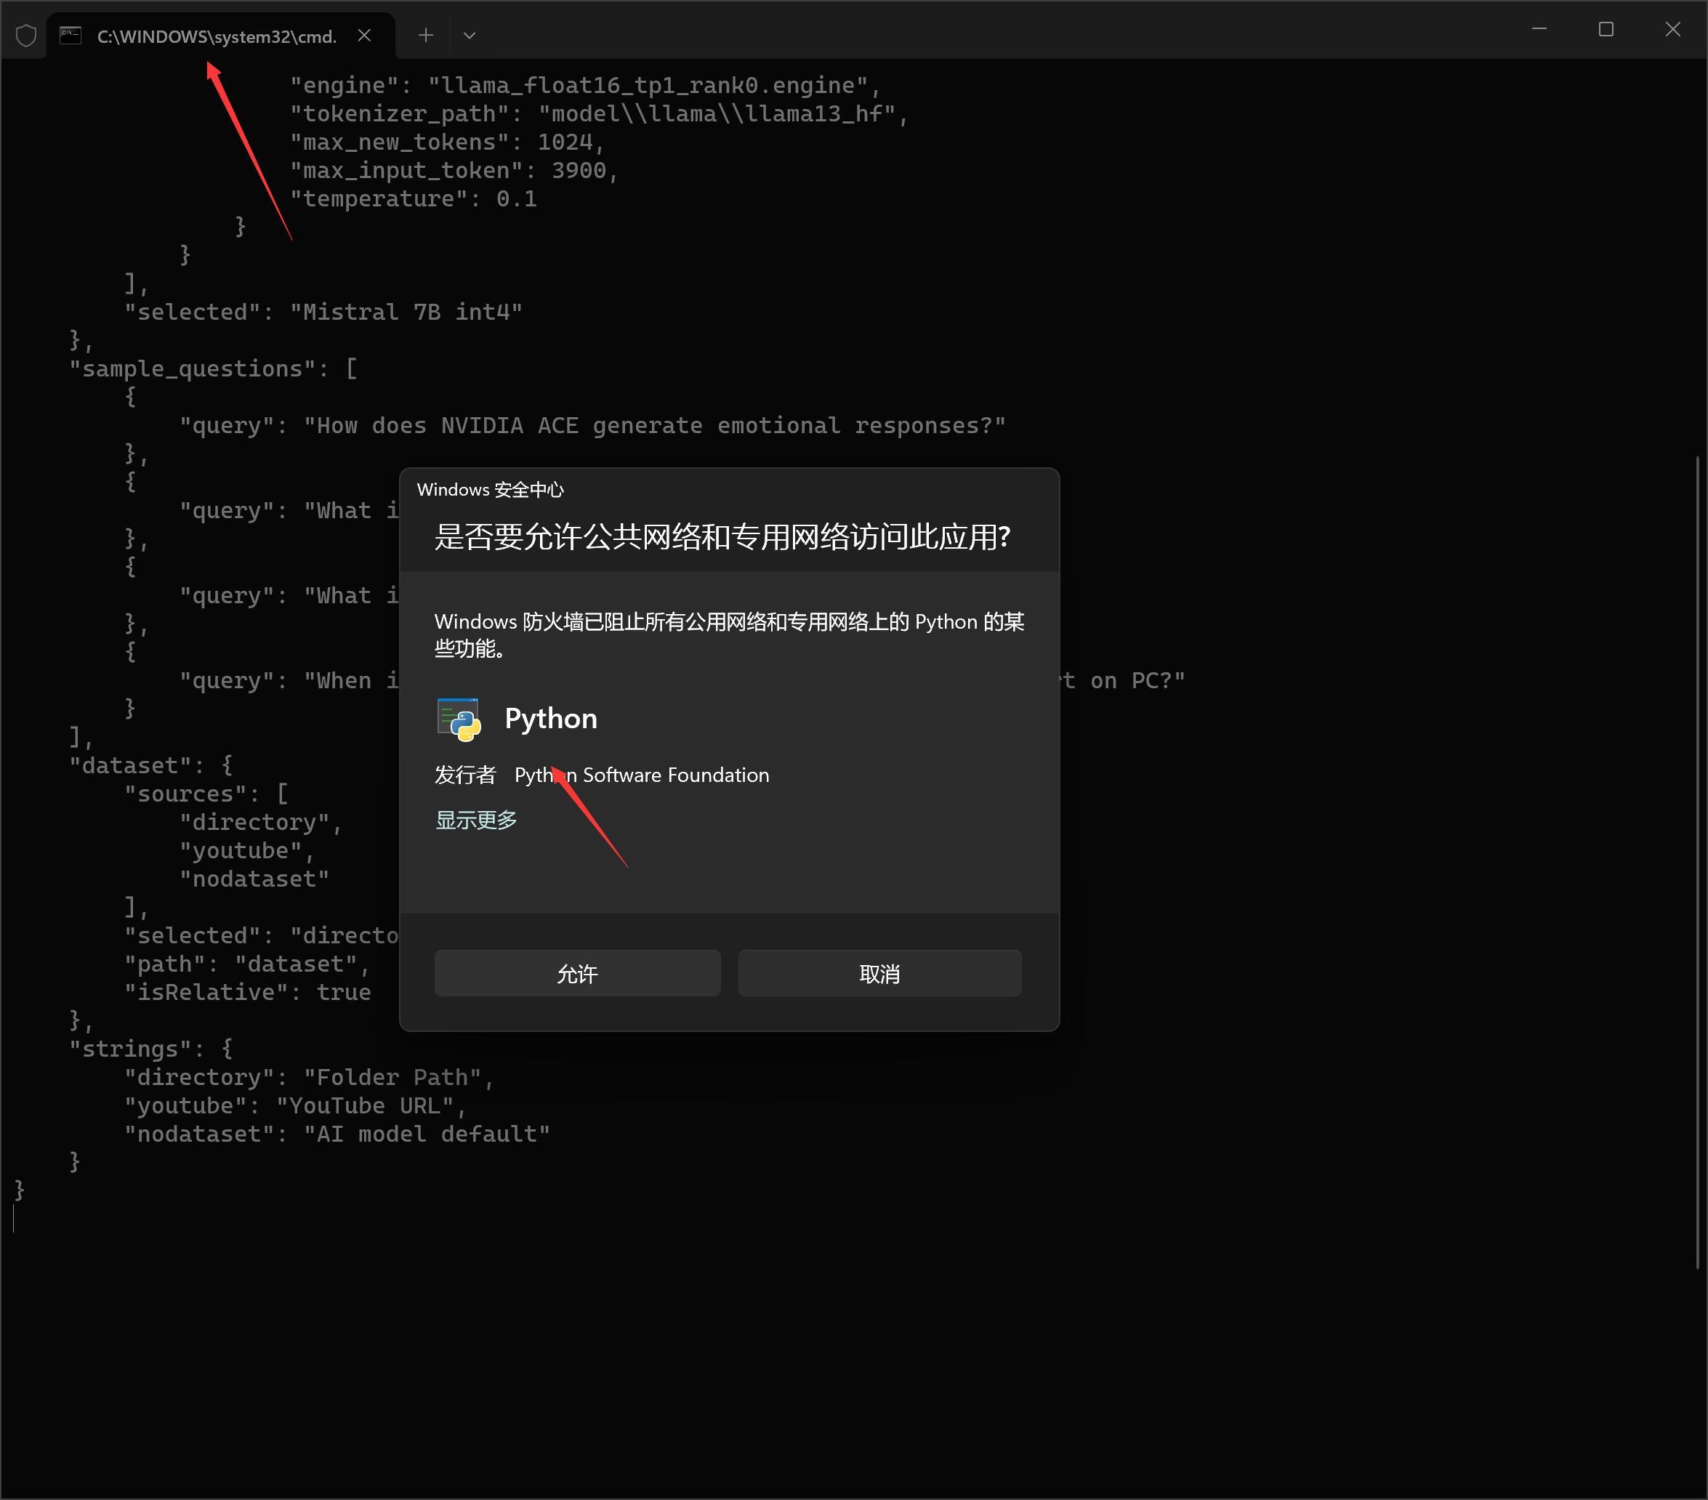Click the "dataset": { line
This screenshot has height=1500, width=1708.
[151, 765]
